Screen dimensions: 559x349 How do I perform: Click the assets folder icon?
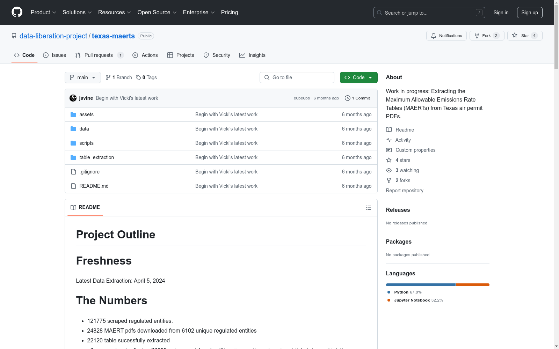(x=73, y=114)
